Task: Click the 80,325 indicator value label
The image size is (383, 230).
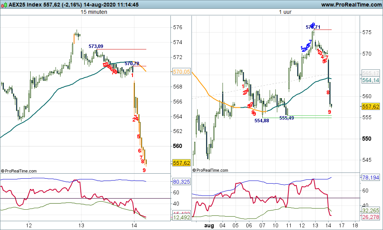Action: pyautogui.click(x=181, y=182)
